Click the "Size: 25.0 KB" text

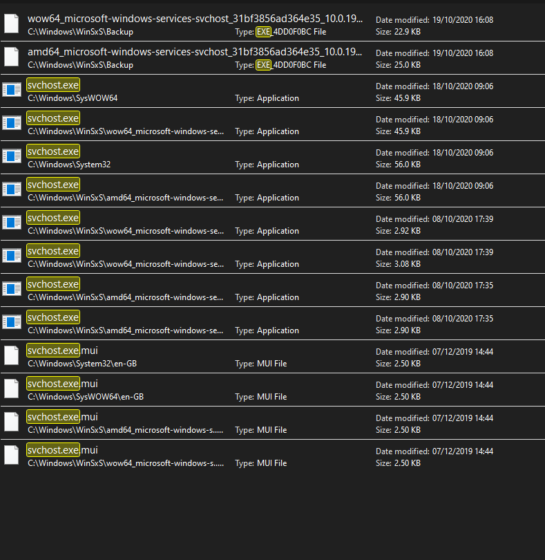[x=398, y=65]
